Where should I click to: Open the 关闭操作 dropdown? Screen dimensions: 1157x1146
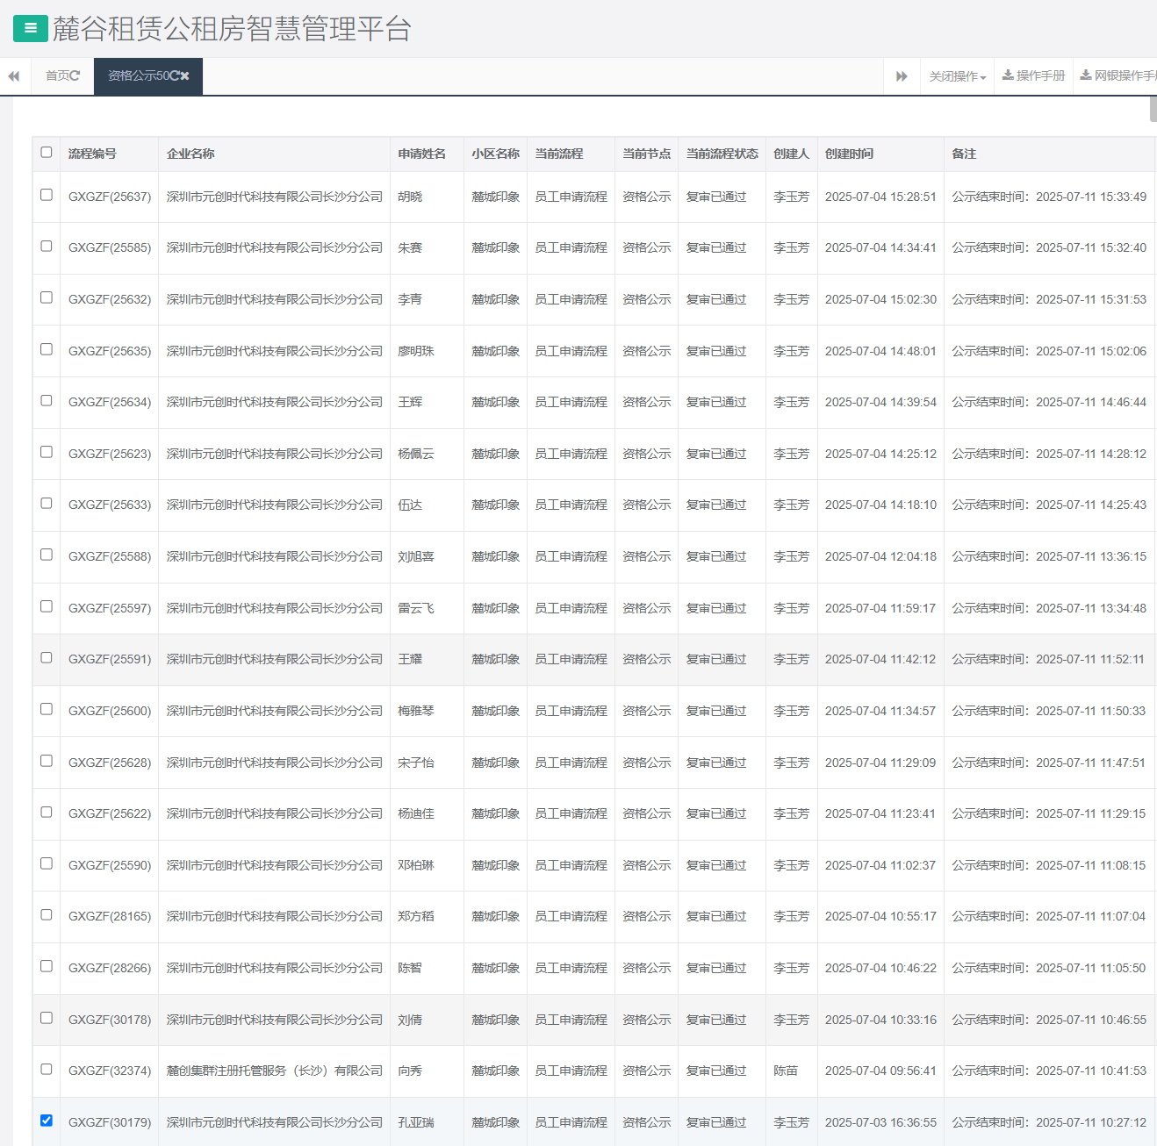point(956,75)
